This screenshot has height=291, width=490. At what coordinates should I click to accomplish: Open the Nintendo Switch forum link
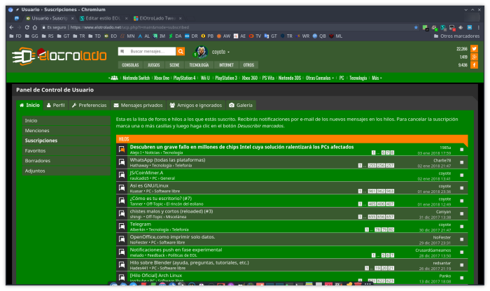[136, 78]
